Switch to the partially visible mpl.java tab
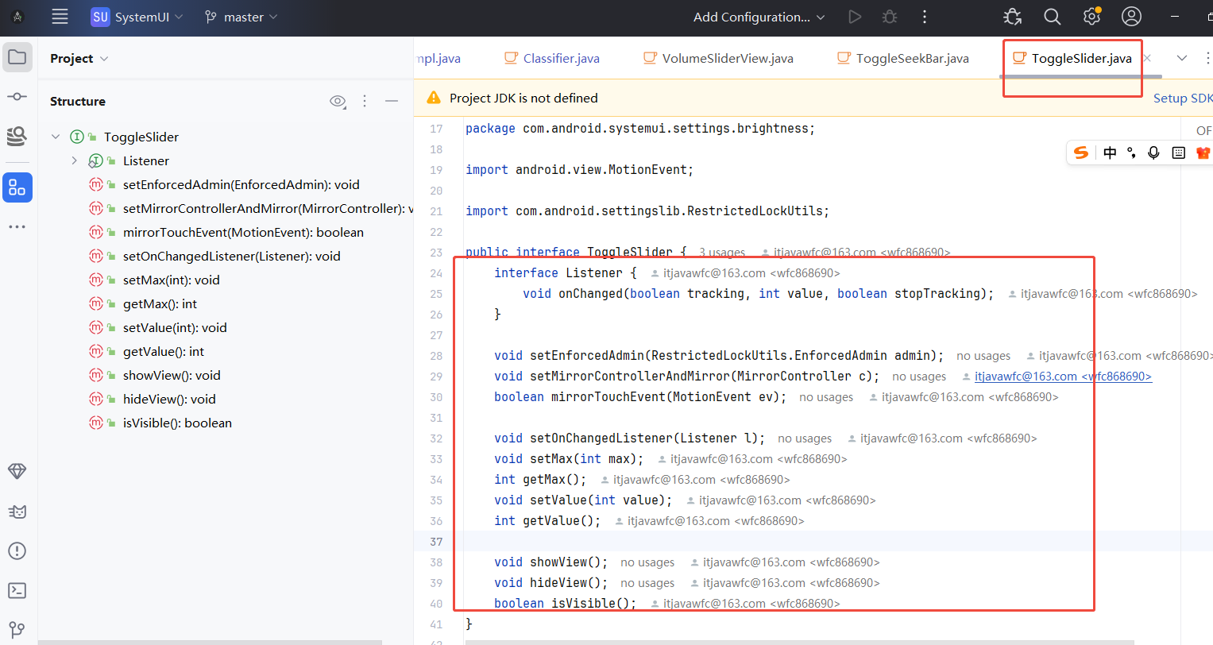The image size is (1213, 645). pos(438,58)
